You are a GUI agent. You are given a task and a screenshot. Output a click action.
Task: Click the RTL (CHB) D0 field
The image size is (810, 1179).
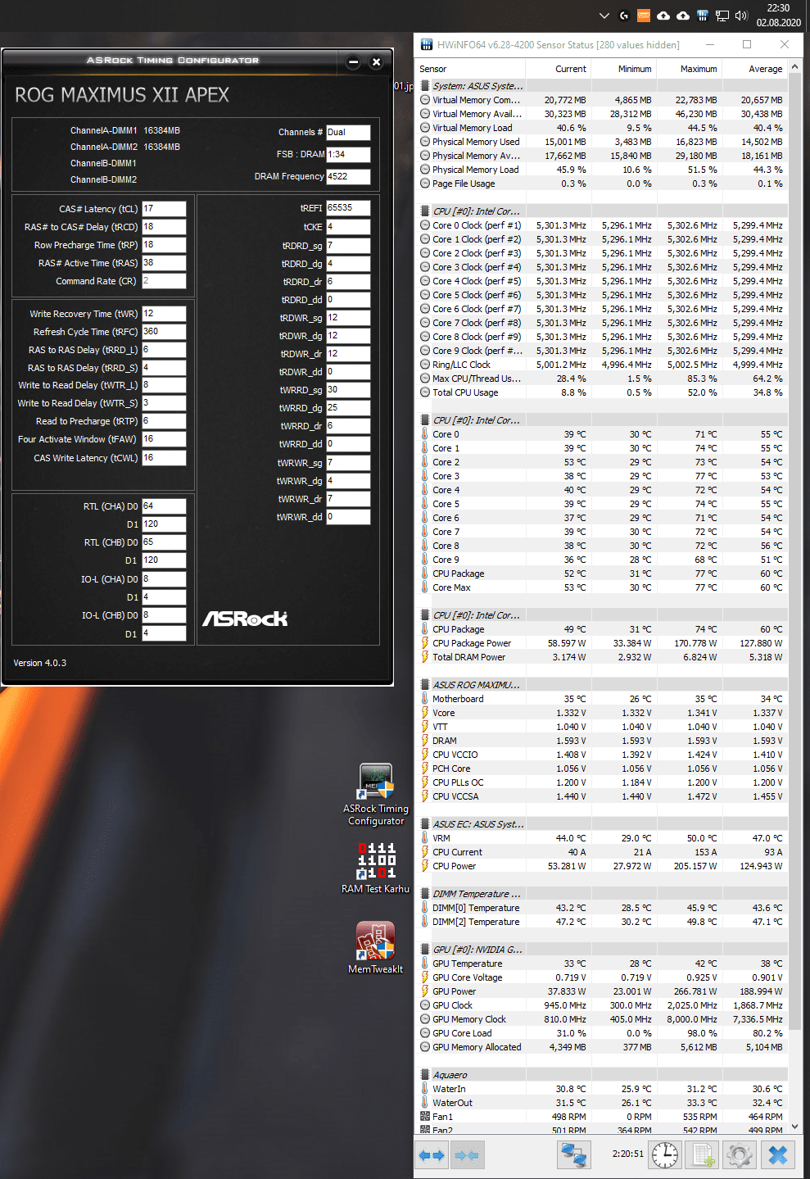(164, 542)
